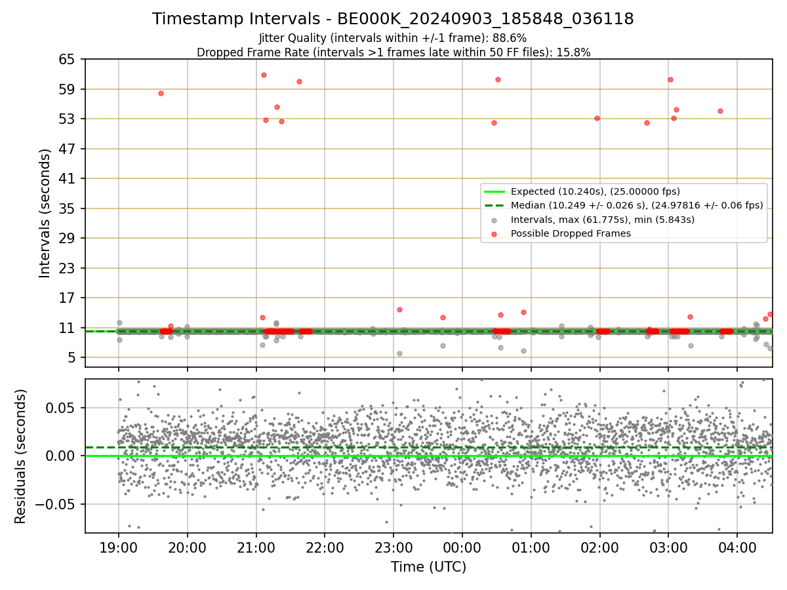Select the "Dropped Frame Rate" 15.8% subtitle line
Image resolution: width=787 pixels, height=590 pixels.
click(x=393, y=52)
